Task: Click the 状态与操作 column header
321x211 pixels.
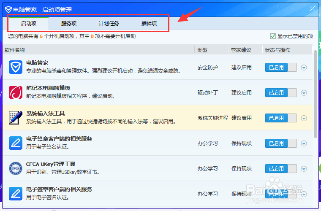Action: click(287, 50)
